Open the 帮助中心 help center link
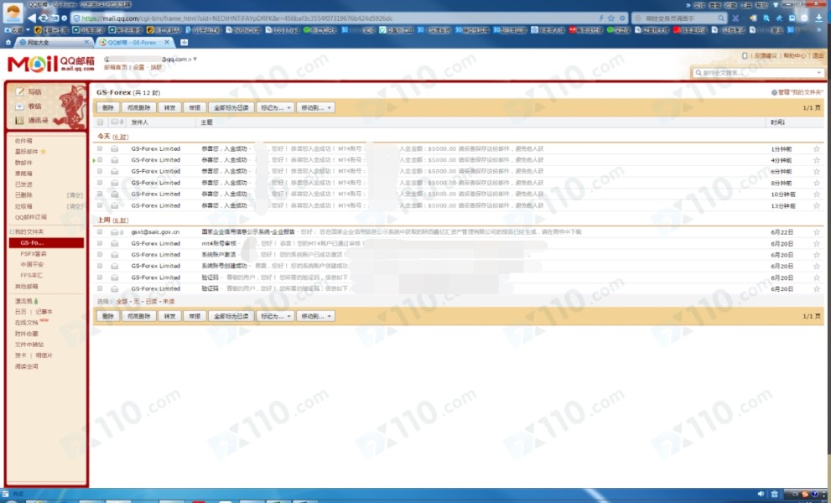The width and height of the screenshot is (831, 503). (794, 55)
